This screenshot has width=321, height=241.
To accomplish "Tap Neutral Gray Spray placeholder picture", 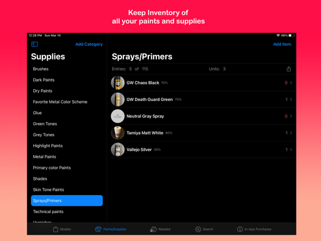I will pos(117,116).
